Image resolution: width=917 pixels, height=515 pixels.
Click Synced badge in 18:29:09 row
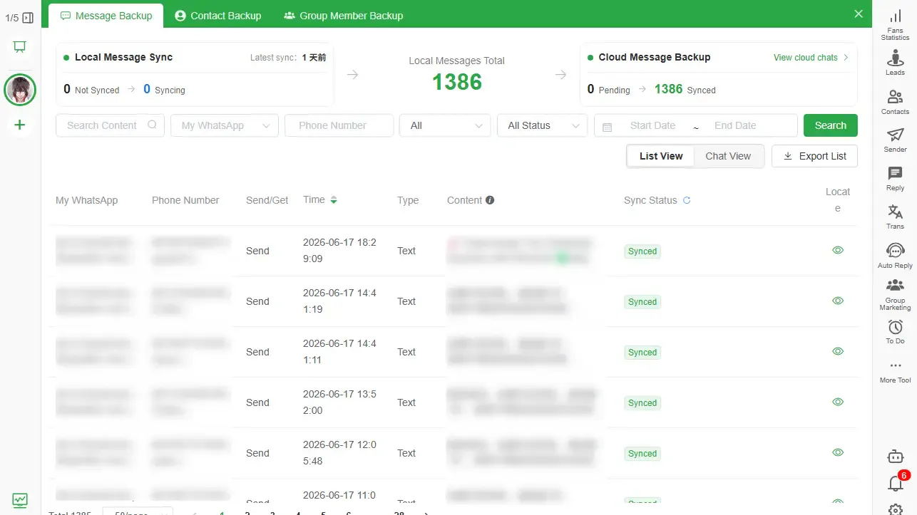[x=642, y=251]
